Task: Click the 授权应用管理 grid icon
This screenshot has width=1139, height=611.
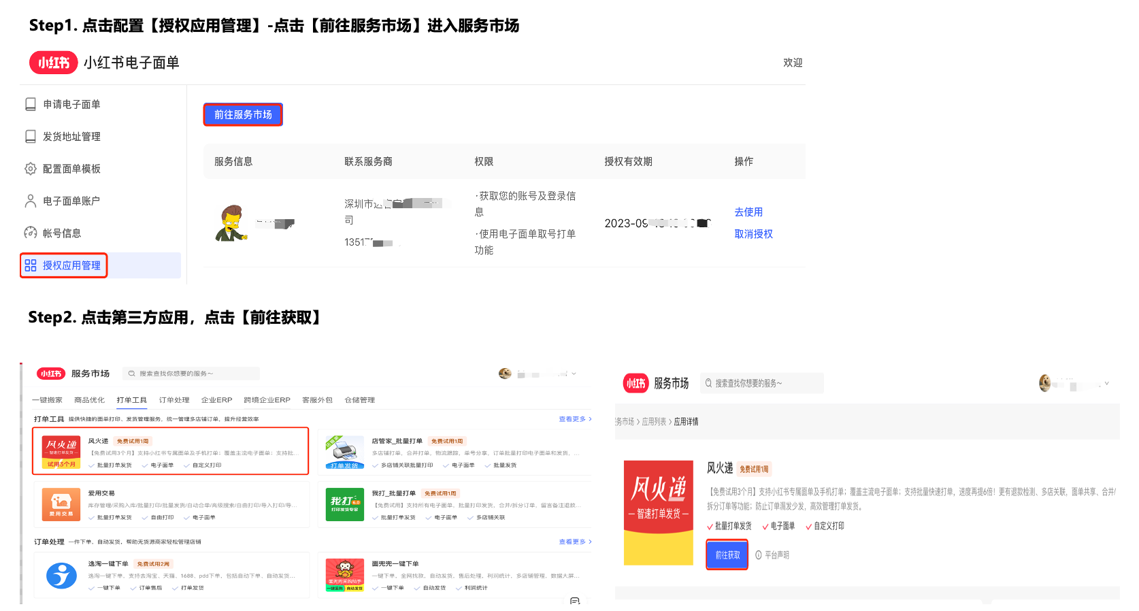Action: [31, 265]
